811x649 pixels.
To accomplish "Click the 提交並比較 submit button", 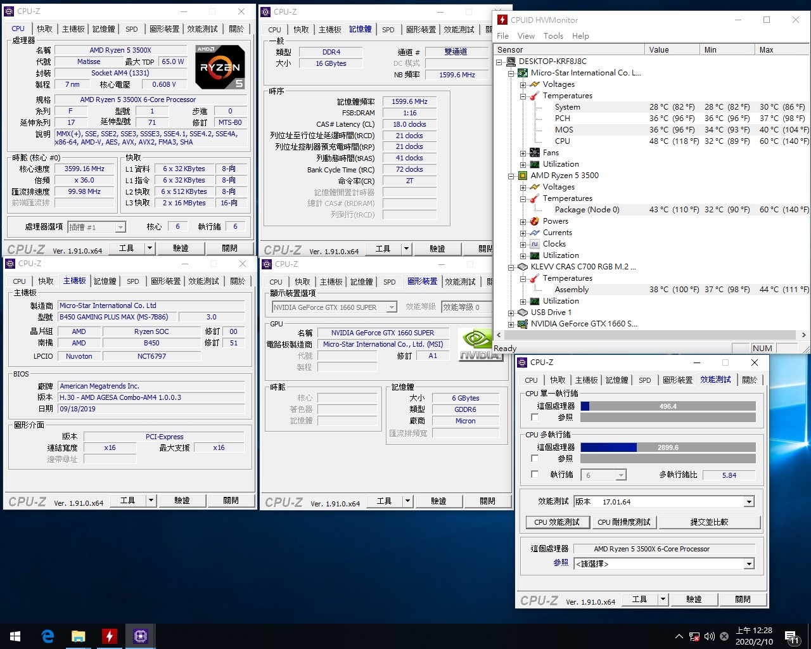I will tap(709, 522).
